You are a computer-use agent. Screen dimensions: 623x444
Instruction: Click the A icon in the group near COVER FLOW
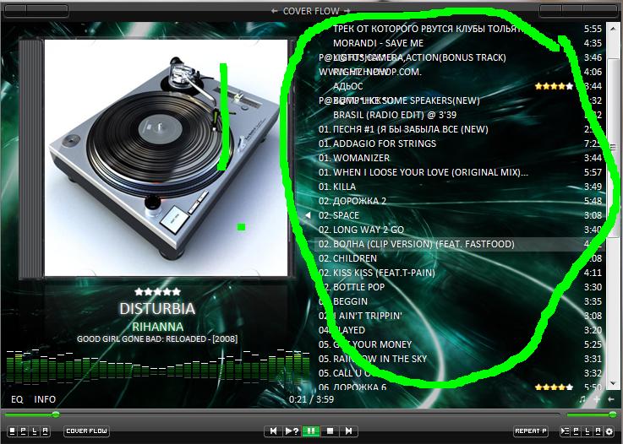point(46,430)
